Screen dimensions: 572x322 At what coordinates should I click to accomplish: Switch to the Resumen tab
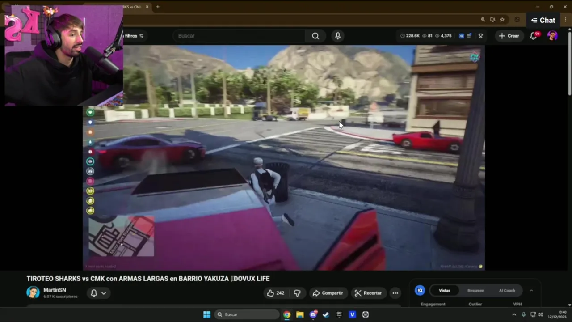pyautogui.click(x=475, y=290)
